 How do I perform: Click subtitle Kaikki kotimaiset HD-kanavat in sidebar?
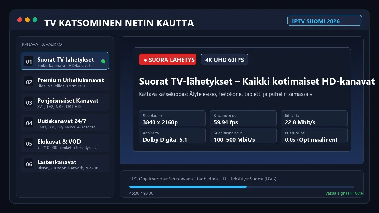pyautogui.click(x=64, y=66)
